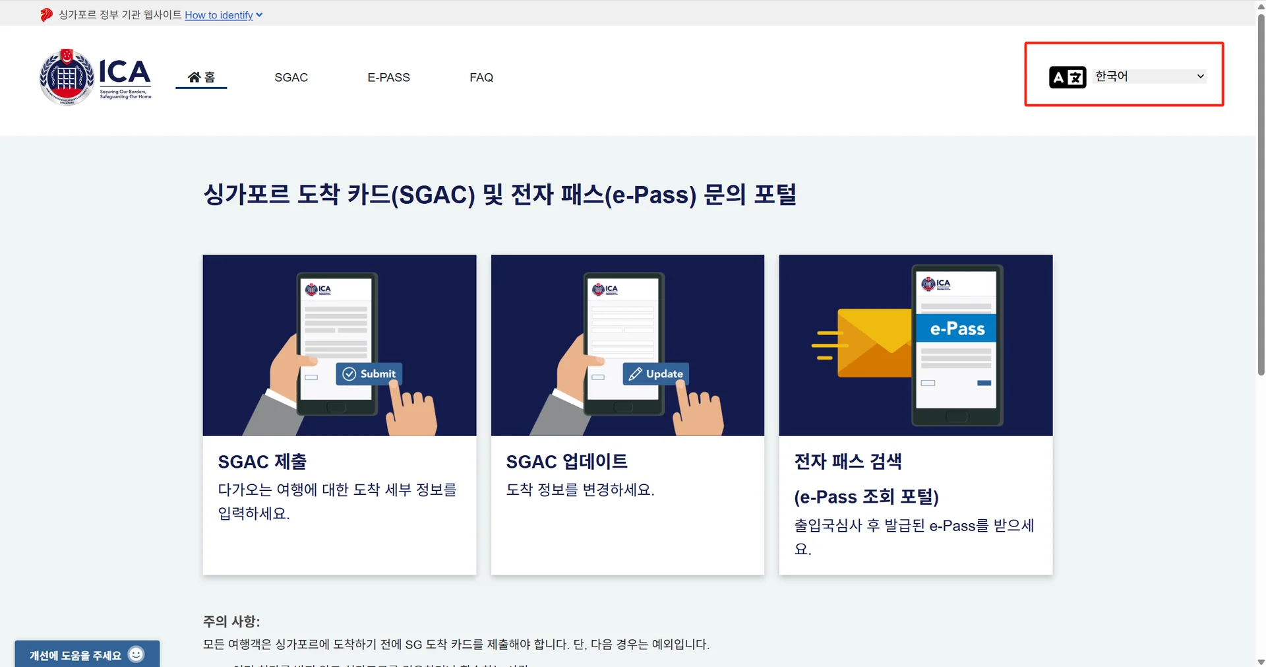Image resolution: width=1266 pixels, height=667 pixels.
Task: Click the page heading 싱가포르 도착 카드(SGAC) 및 전자 패스
Action: click(x=500, y=195)
